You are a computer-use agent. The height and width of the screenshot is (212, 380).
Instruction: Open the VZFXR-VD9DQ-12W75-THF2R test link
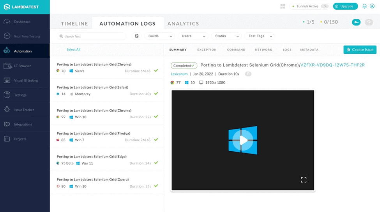(332, 65)
